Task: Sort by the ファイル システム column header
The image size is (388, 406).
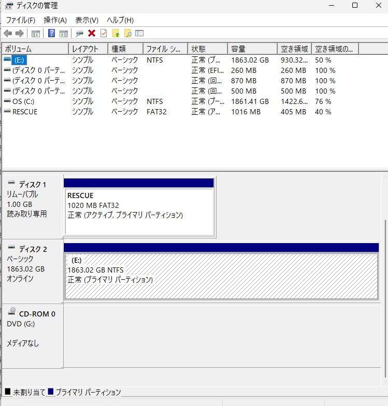Action: tap(165, 49)
